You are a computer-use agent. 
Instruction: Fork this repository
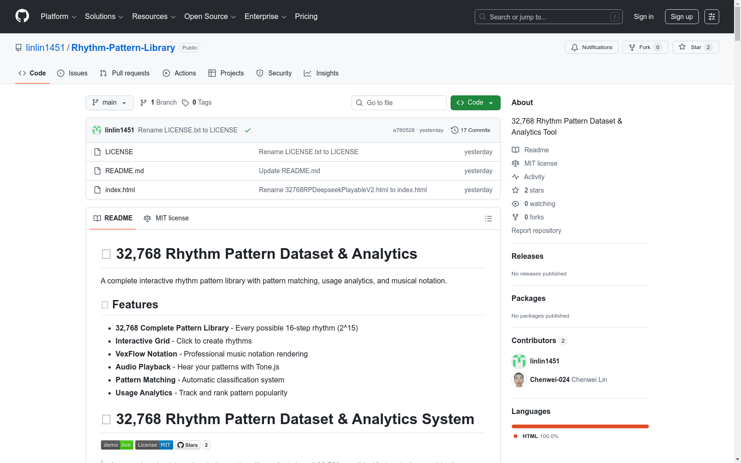coord(646,47)
